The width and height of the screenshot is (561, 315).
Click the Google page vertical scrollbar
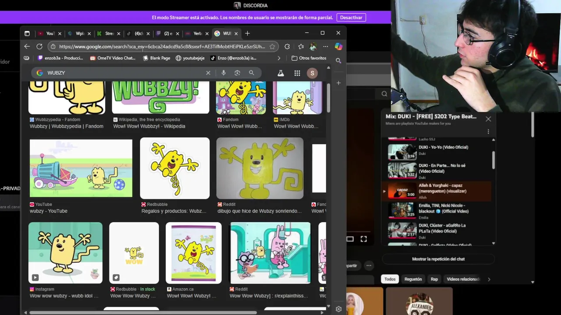click(329, 98)
